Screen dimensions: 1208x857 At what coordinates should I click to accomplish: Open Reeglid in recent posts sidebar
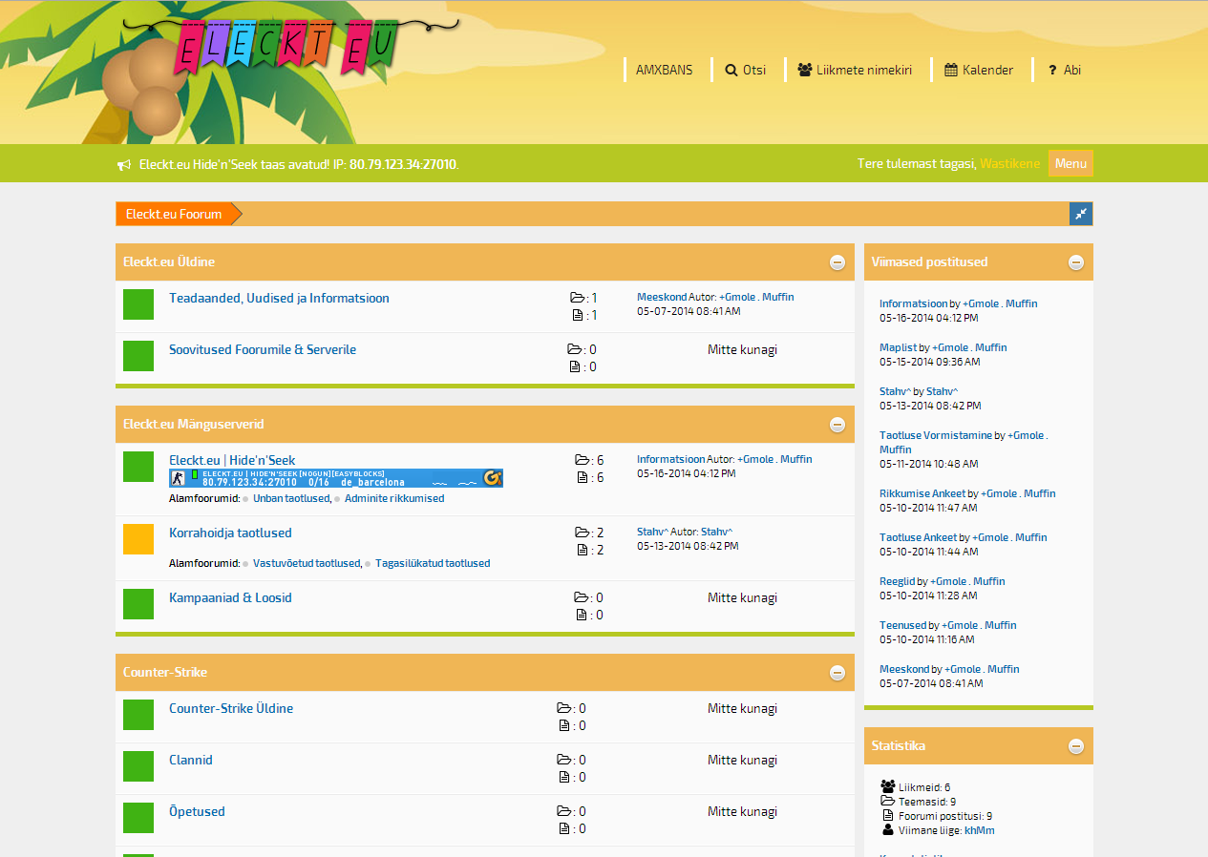click(898, 581)
